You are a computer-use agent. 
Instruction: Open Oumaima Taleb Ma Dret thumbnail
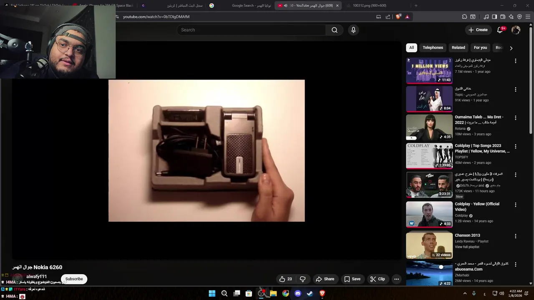(429, 127)
